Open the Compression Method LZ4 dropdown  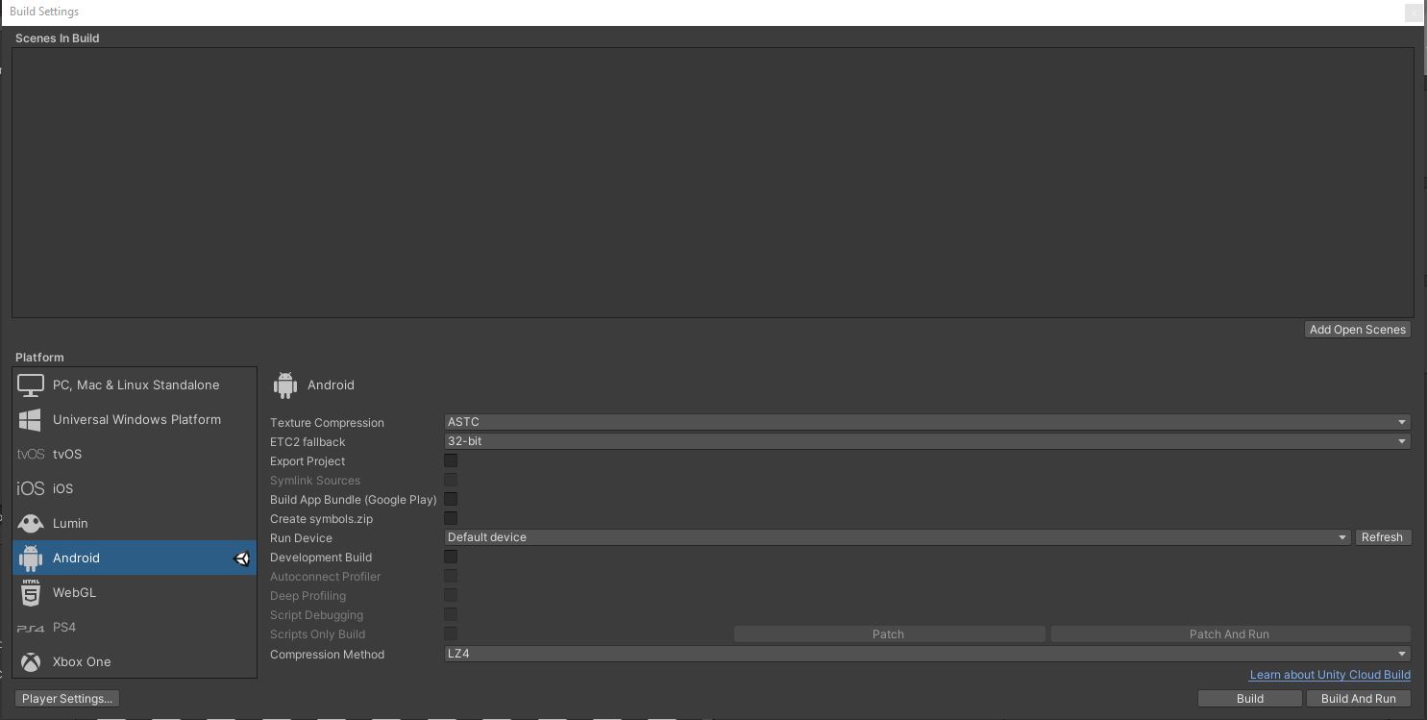point(926,654)
